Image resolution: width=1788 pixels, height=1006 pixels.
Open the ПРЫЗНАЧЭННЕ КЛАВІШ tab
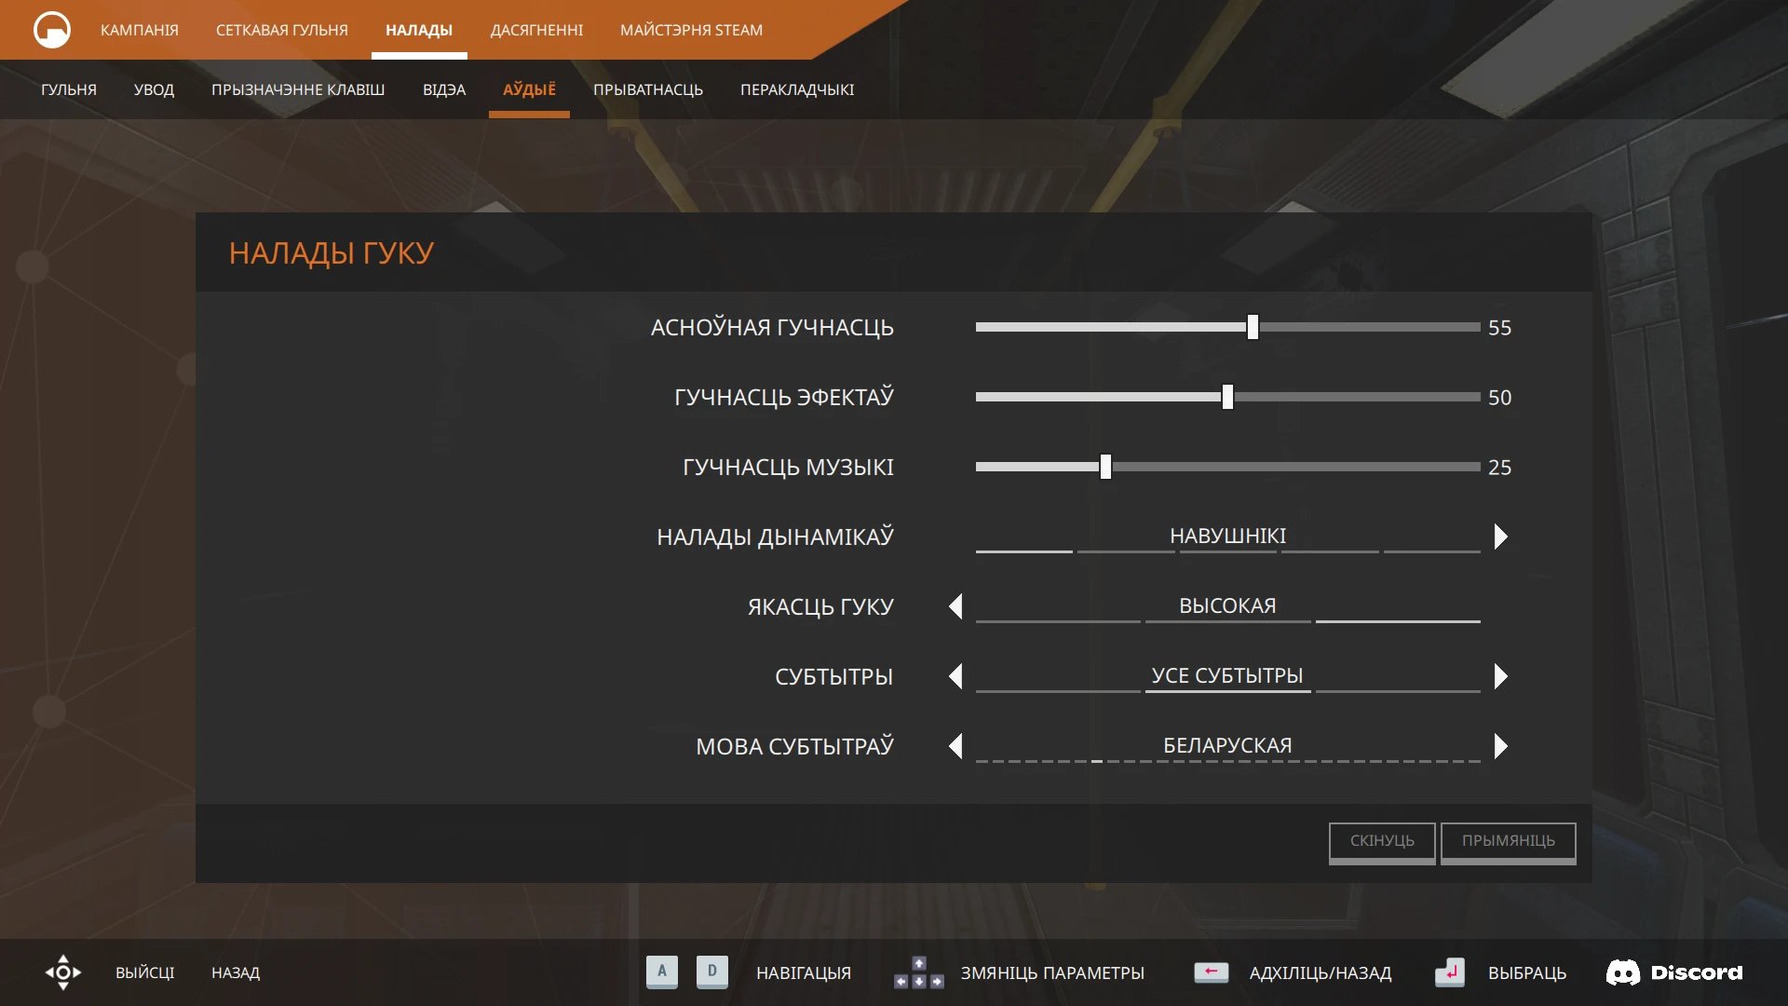(x=298, y=89)
